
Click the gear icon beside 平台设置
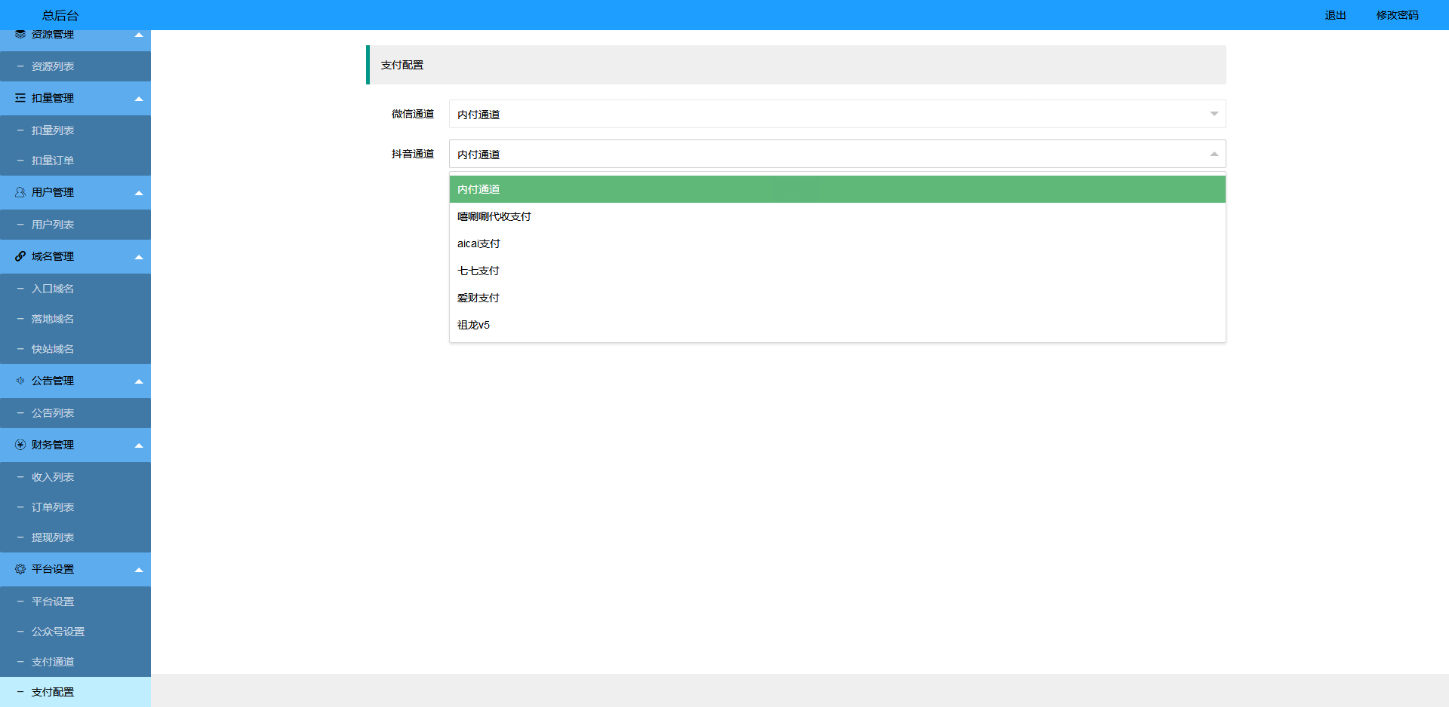(20, 569)
